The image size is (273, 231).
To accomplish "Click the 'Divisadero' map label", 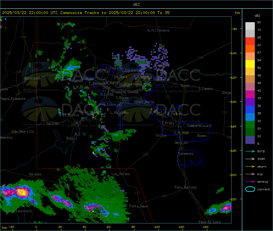I will [66, 24].
